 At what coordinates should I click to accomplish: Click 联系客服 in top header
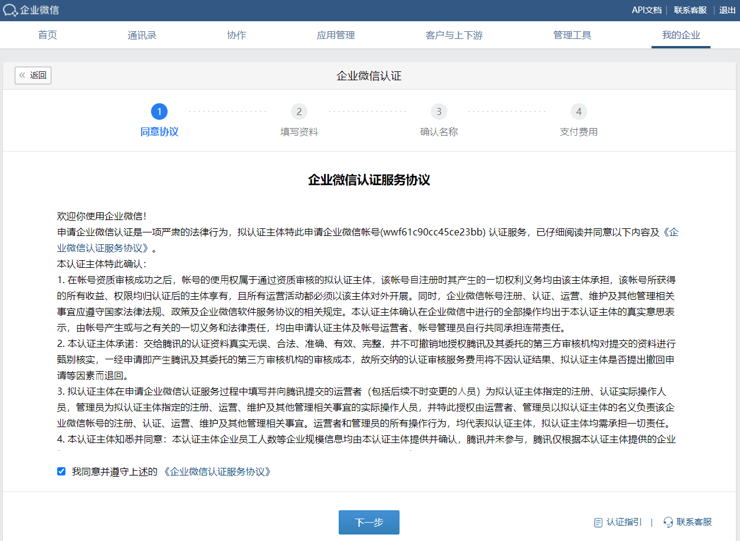(x=690, y=10)
